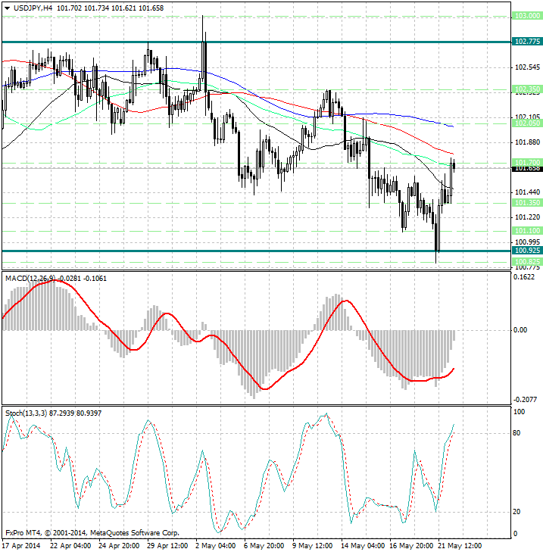
Task: Click the 100.925 support level label
Action: pyautogui.click(x=526, y=250)
